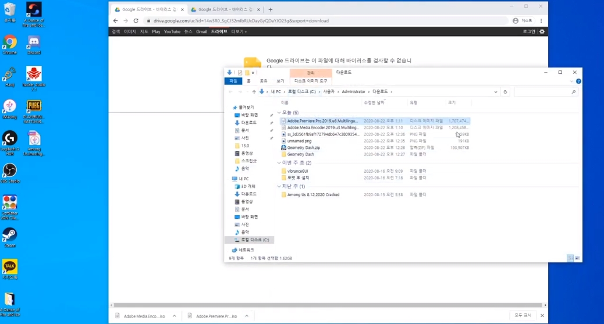Open the Chrome desktop shortcut
This screenshot has width=604, height=324.
10,45
